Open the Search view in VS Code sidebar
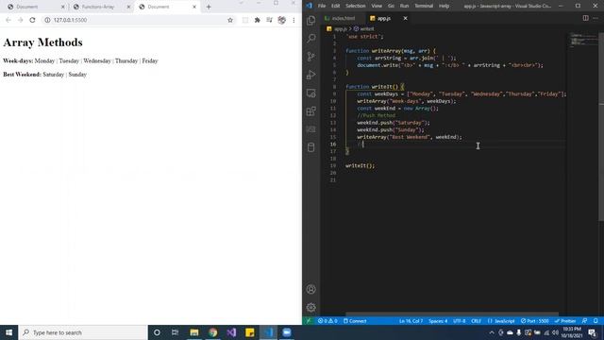 (x=310, y=38)
